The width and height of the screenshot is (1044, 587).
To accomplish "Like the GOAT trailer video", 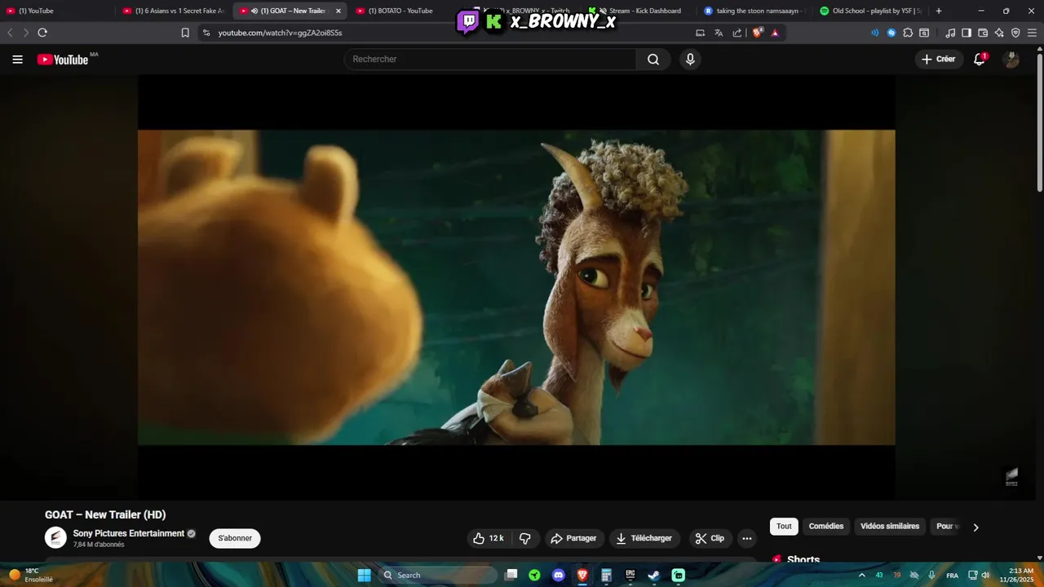I will tap(488, 538).
